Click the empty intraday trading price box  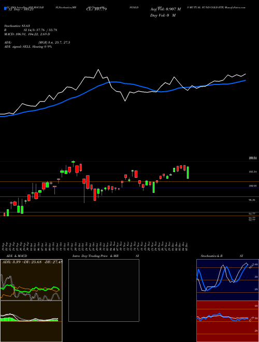(104, 290)
